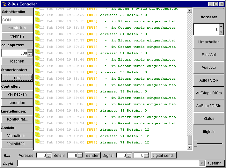Open the Logik command dropdown
Screen dimensions: 226x168
tap(201, 163)
